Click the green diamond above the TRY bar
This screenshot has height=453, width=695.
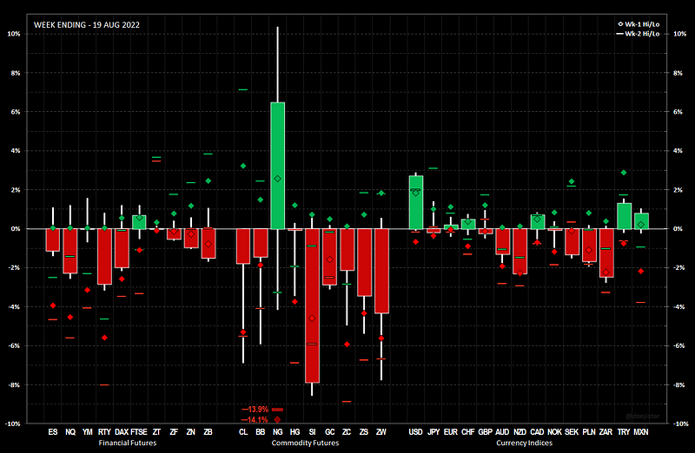point(623,173)
